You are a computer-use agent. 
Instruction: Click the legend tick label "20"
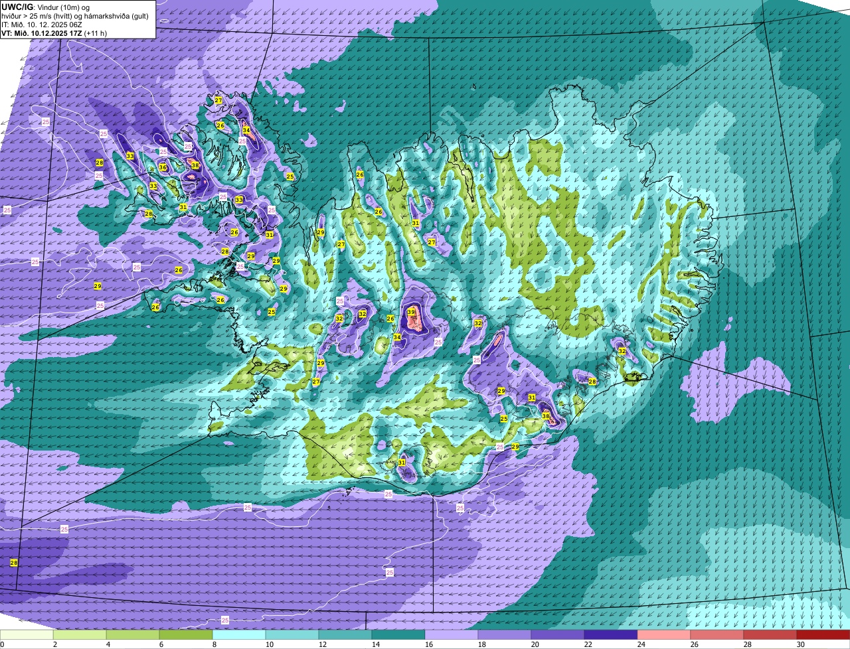click(x=535, y=644)
